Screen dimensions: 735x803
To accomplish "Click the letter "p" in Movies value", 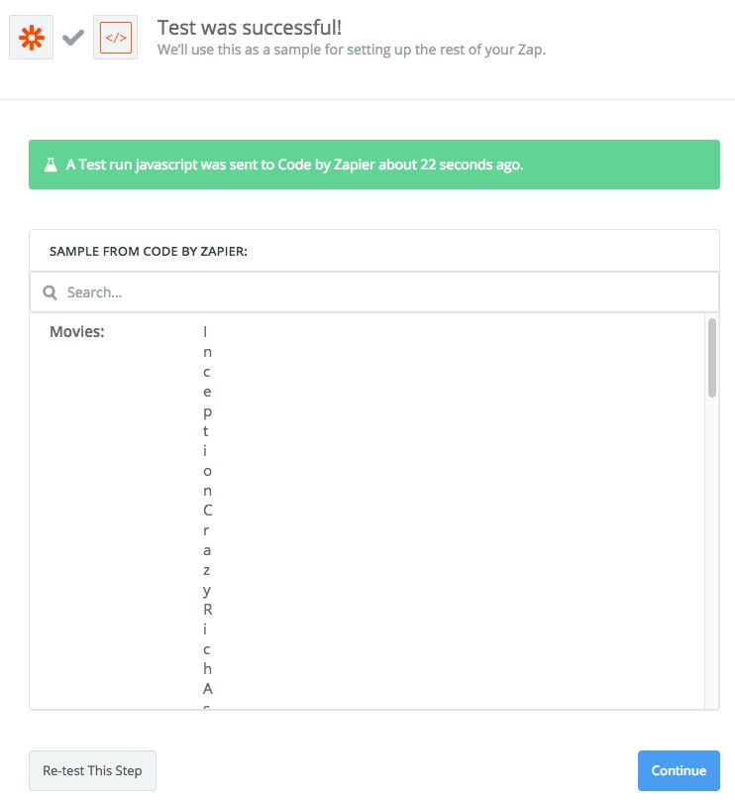I will (207, 411).
